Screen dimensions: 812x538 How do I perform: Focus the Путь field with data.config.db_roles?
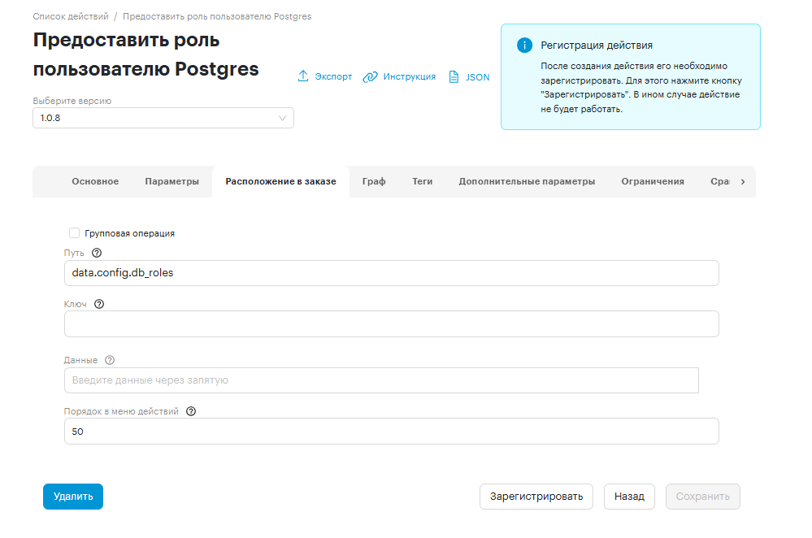[392, 273]
